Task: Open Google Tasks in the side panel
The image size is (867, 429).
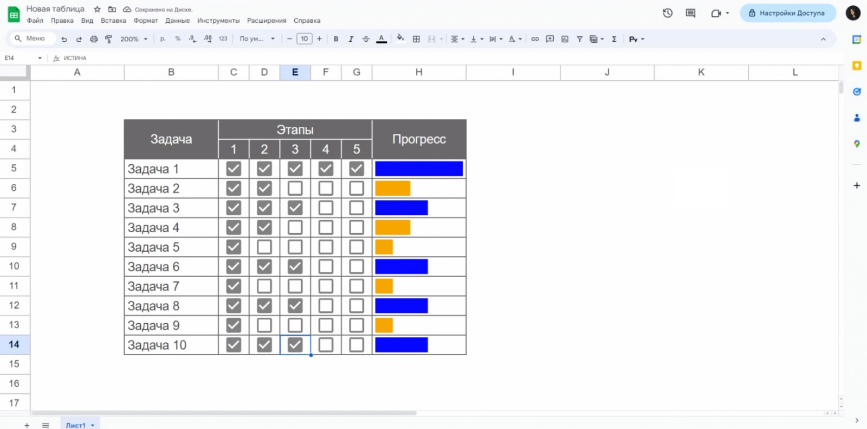Action: click(857, 92)
